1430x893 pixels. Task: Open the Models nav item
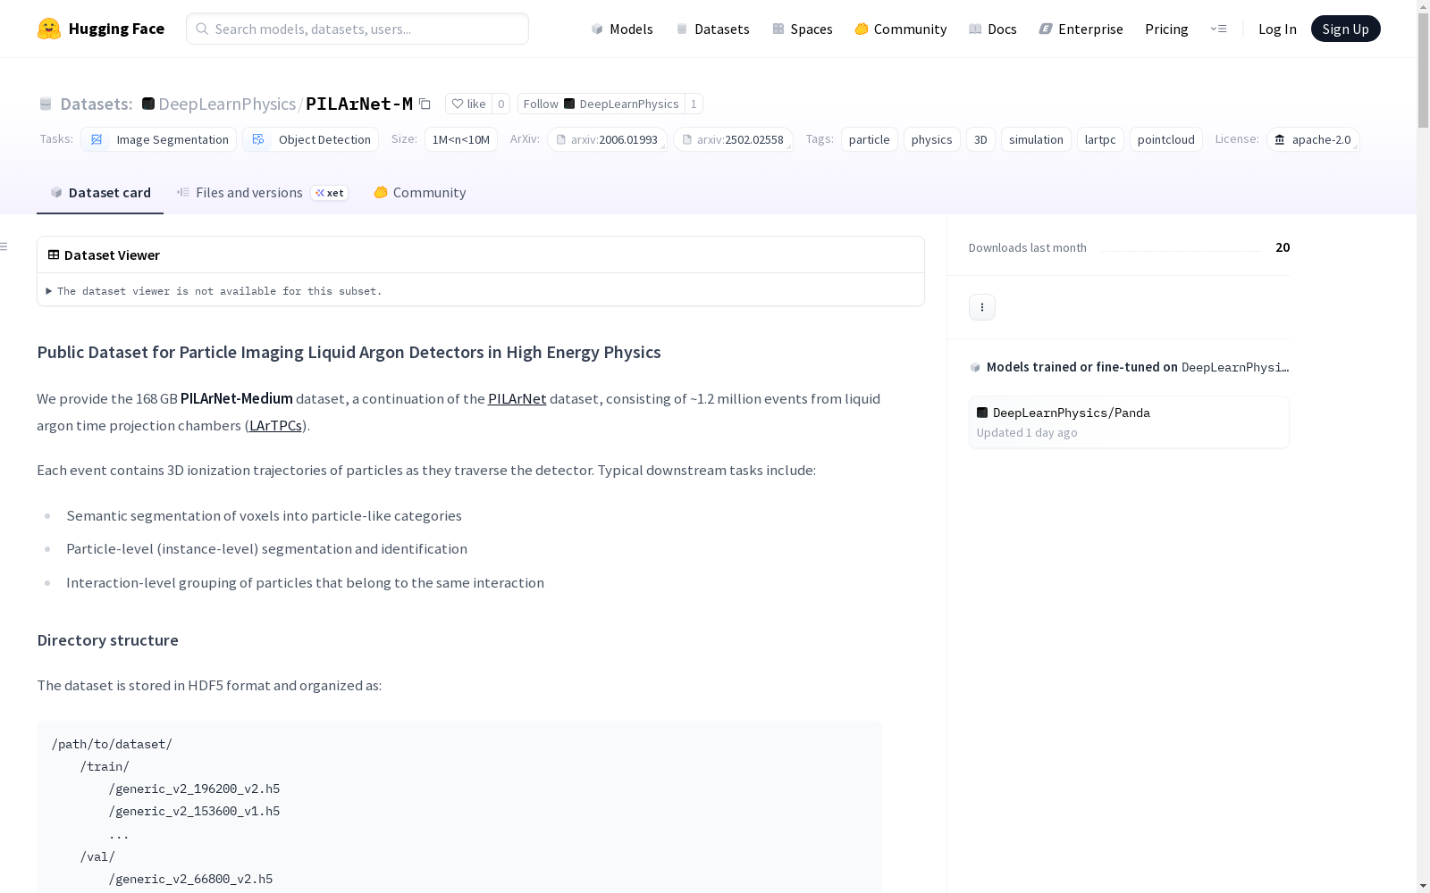[622, 29]
